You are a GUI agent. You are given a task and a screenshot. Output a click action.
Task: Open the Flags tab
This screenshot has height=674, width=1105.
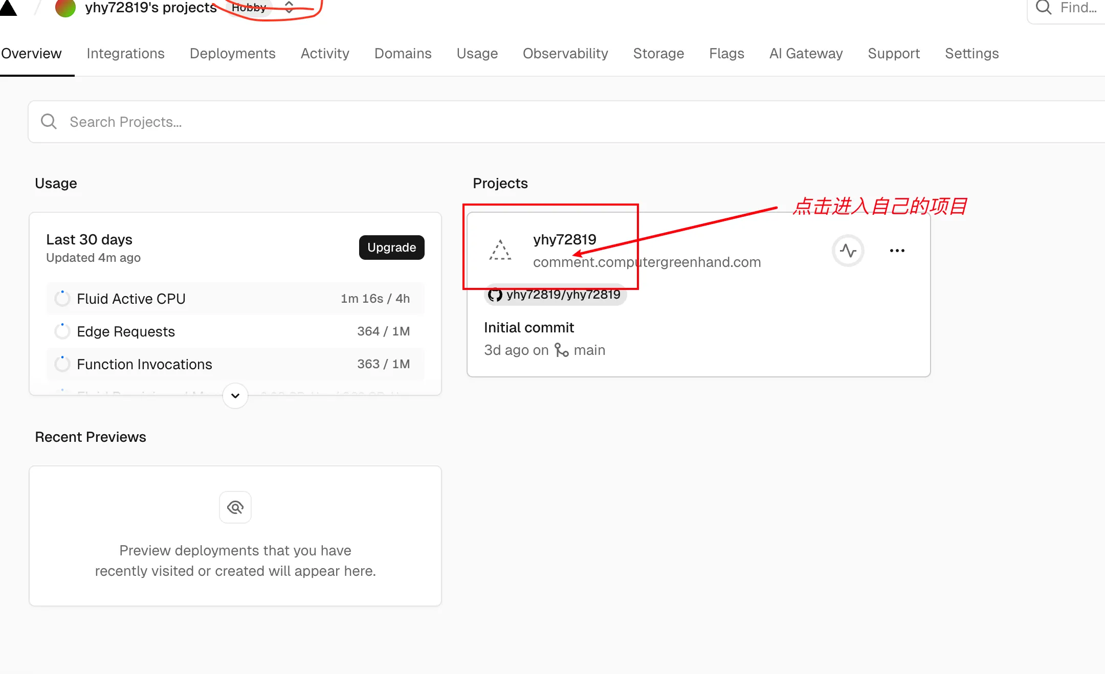(726, 54)
